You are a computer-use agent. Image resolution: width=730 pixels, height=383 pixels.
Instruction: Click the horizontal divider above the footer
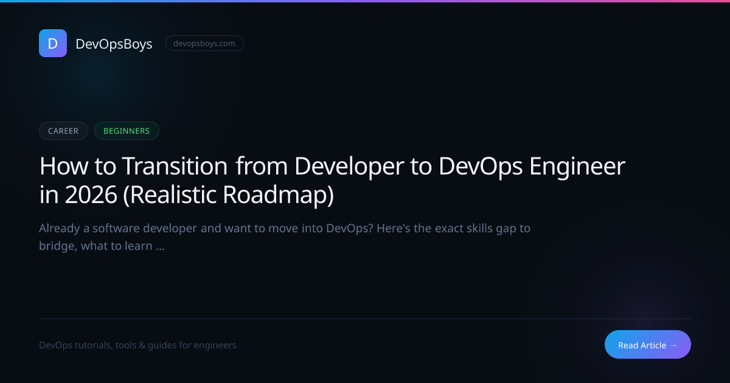click(365, 319)
